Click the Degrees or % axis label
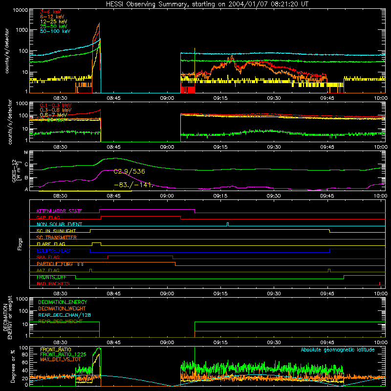Viewport: 391px width, 391px height. click(x=13, y=367)
